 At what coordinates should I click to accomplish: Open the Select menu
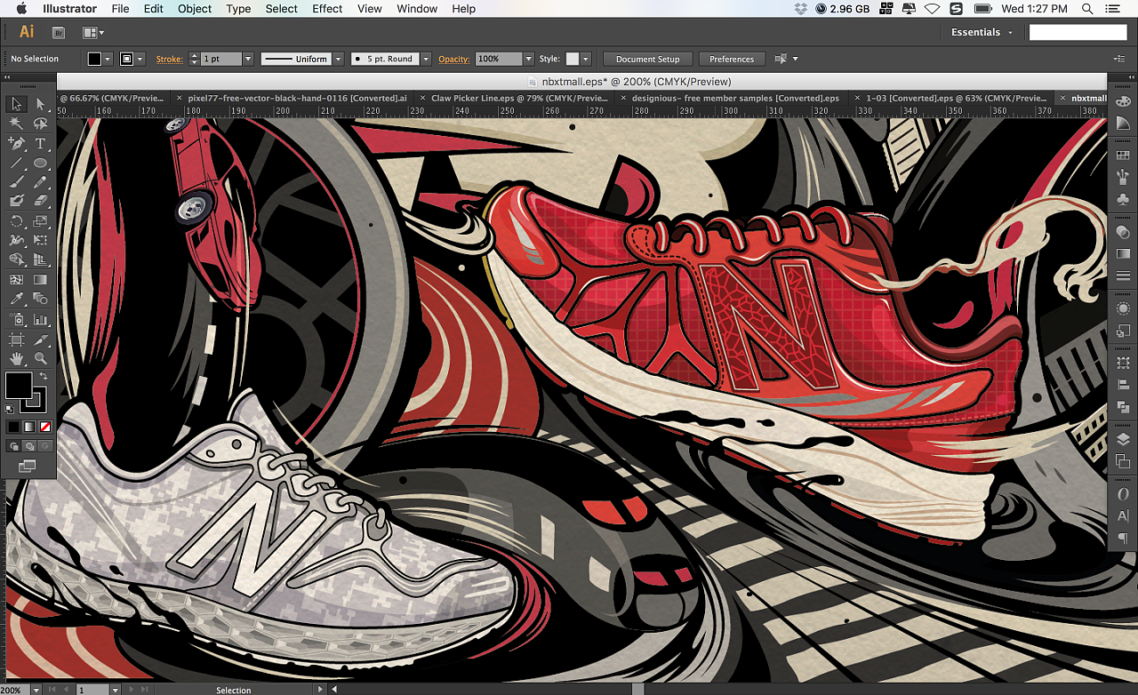[x=281, y=9]
